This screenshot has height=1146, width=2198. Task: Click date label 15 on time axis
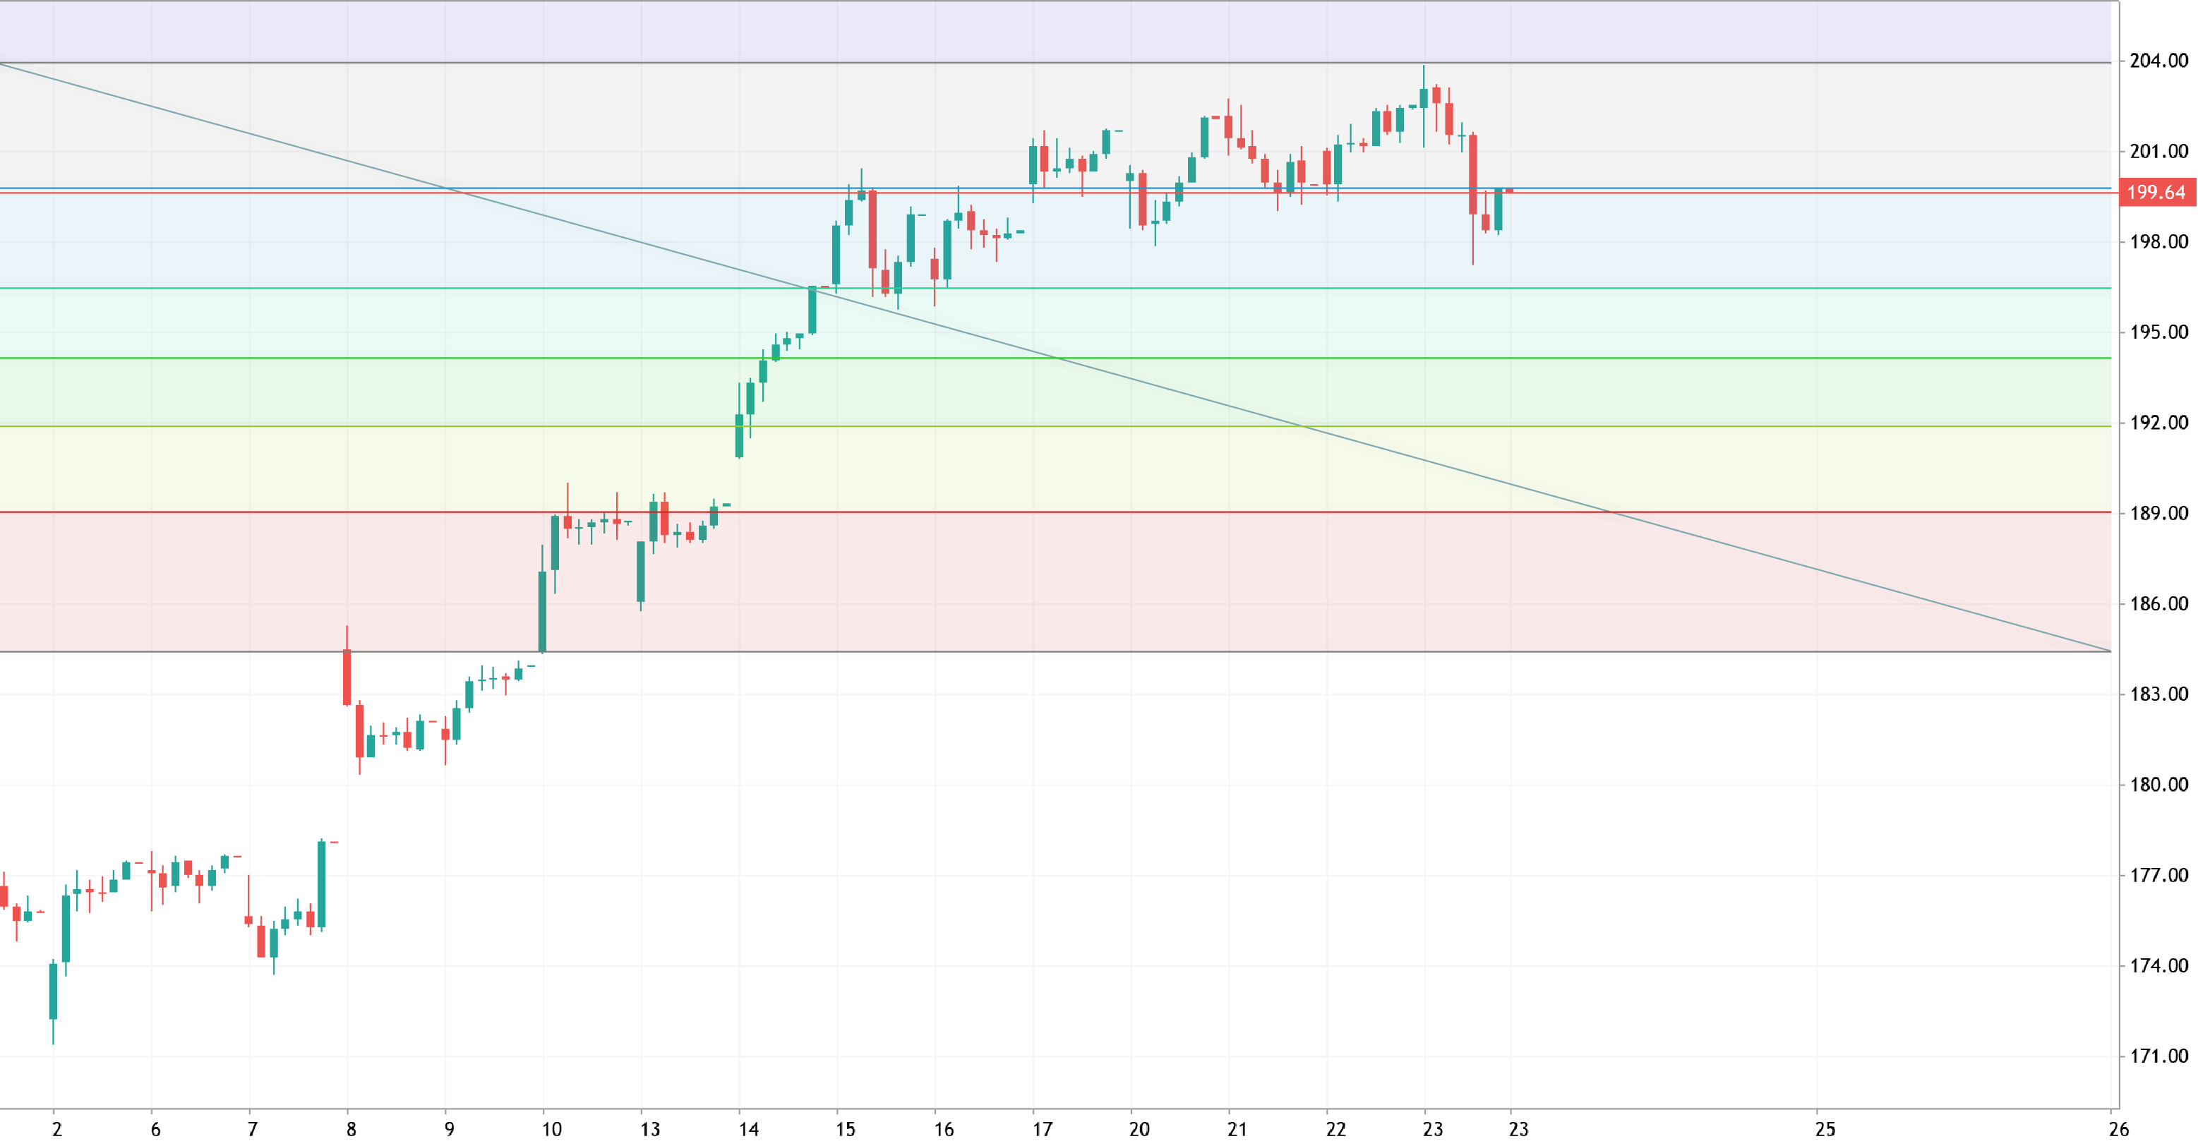845,1129
